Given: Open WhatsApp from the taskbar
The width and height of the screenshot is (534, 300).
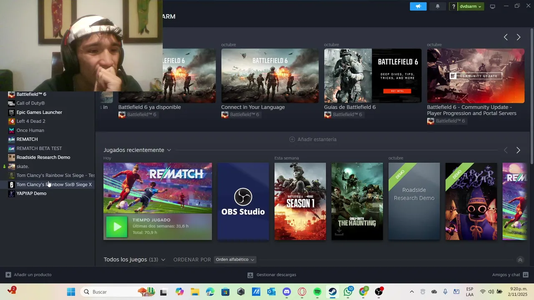Looking at the screenshot, I should [348, 292].
